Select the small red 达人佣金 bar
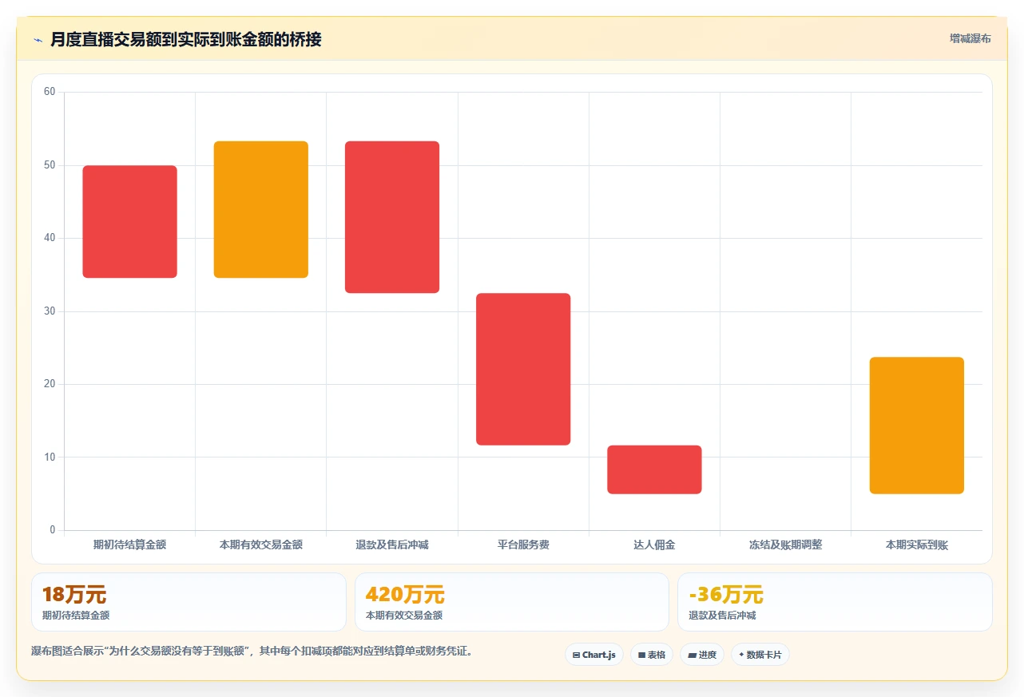The height and width of the screenshot is (697, 1024). click(654, 469)
